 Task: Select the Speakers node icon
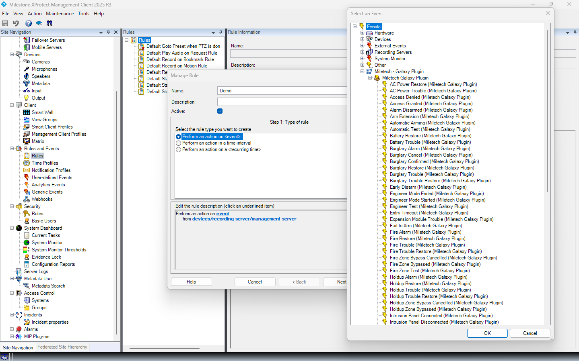pos(27,76)
